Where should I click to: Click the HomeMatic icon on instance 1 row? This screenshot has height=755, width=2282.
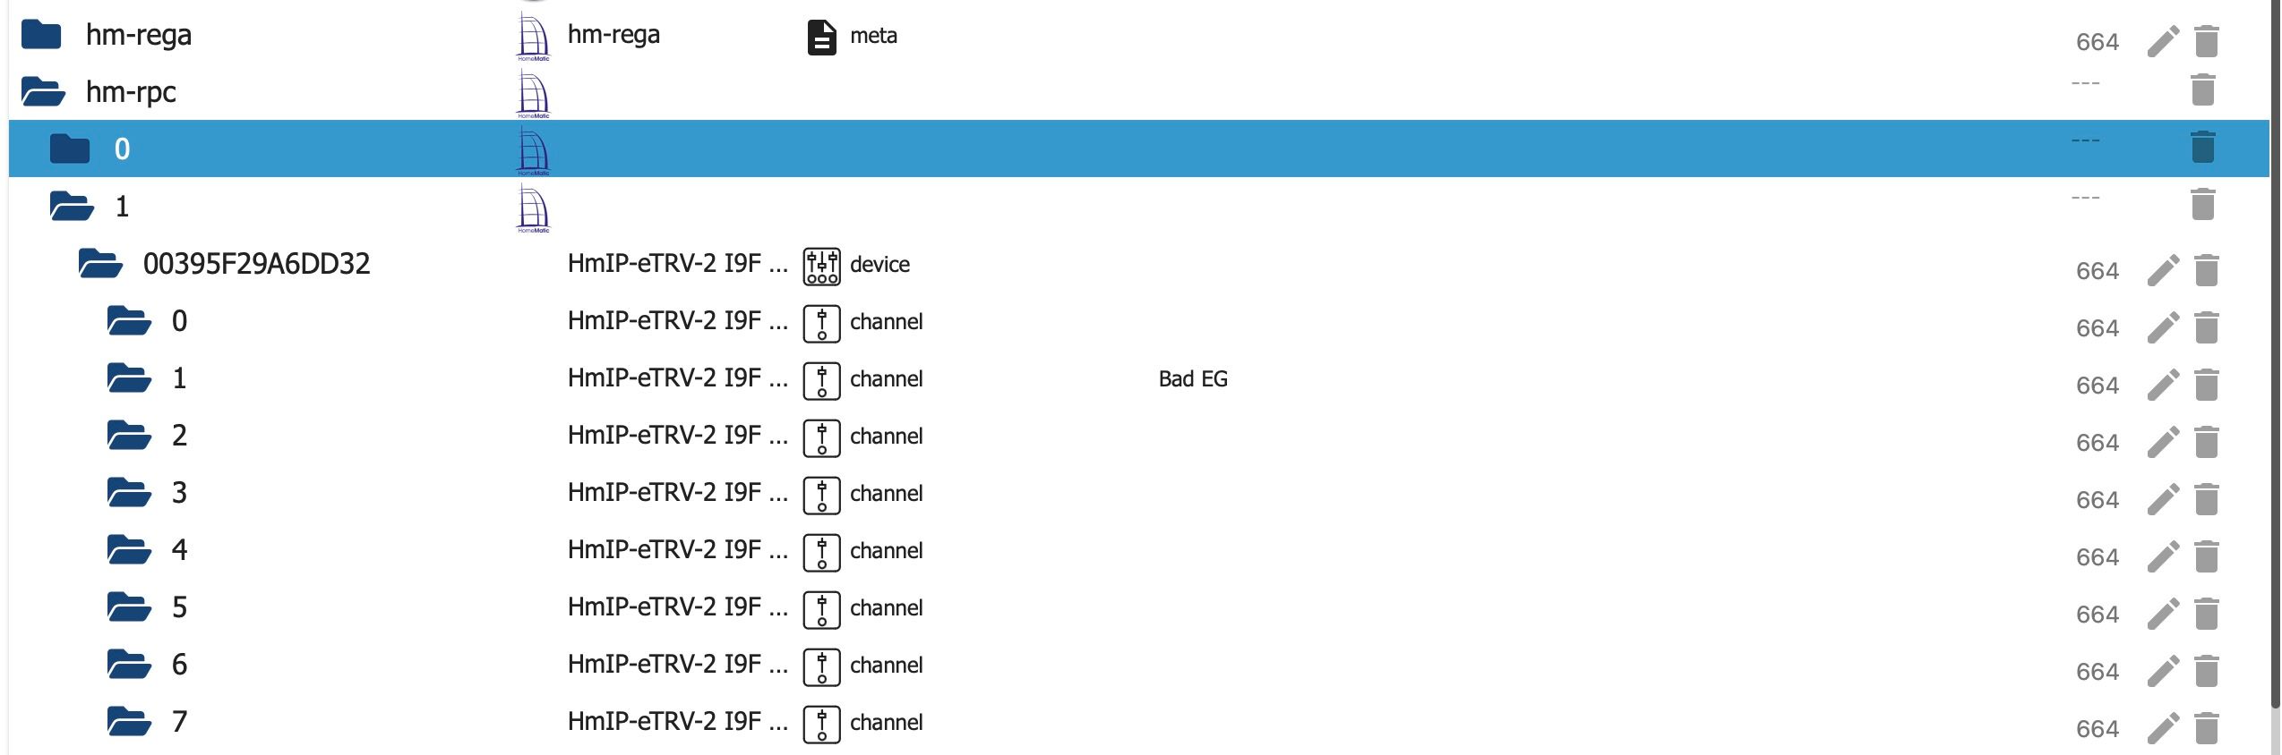533,208
